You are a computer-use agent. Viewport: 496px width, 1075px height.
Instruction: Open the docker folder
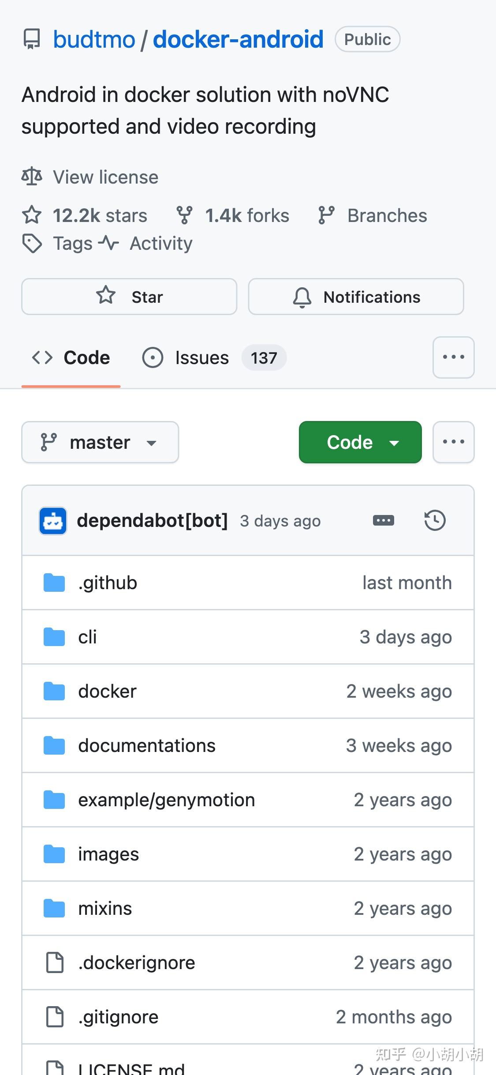click(107, 691)
